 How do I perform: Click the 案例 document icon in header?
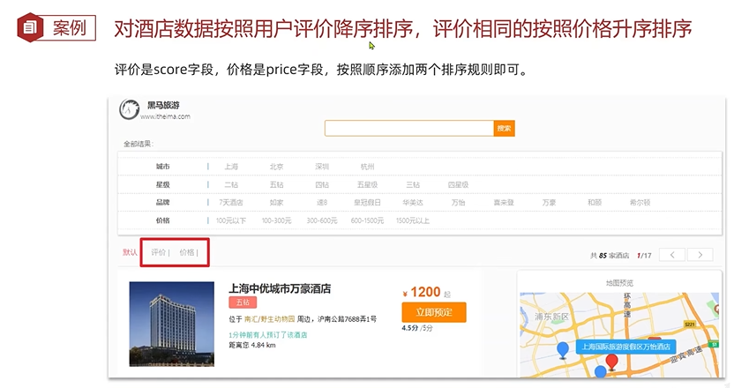[30, 27]
